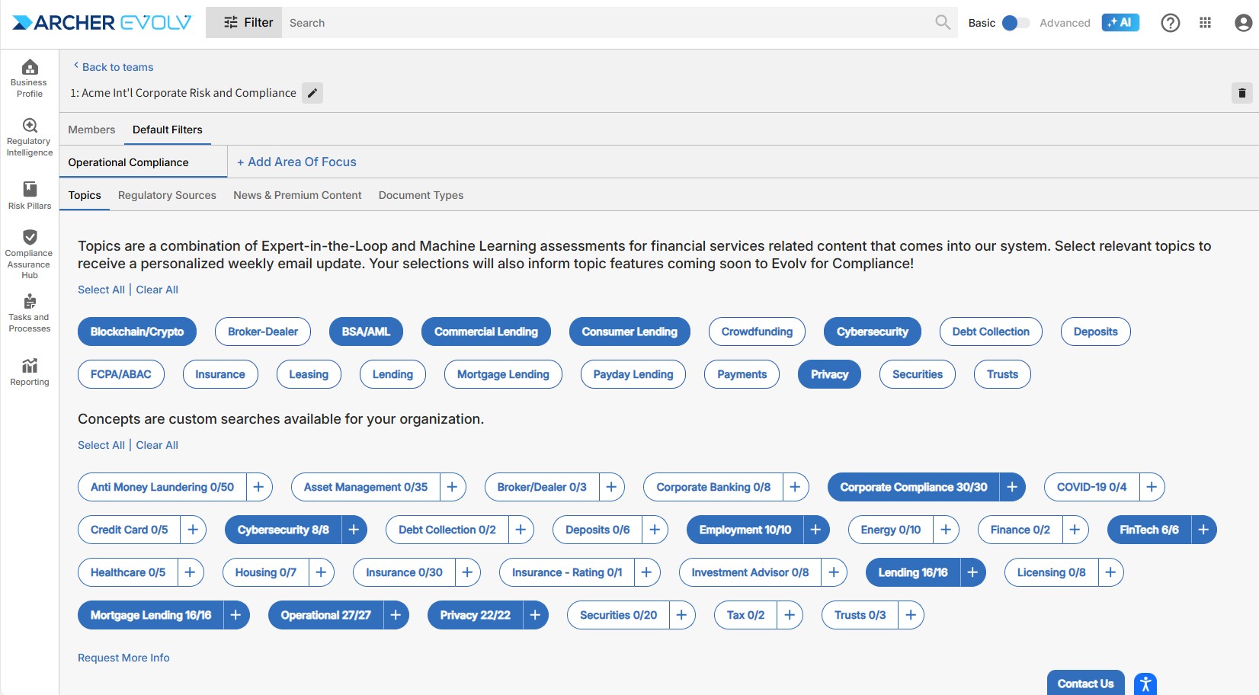
Task: Expand the Anti Money Laundering concept plus
Action: [x=259, y=487]
